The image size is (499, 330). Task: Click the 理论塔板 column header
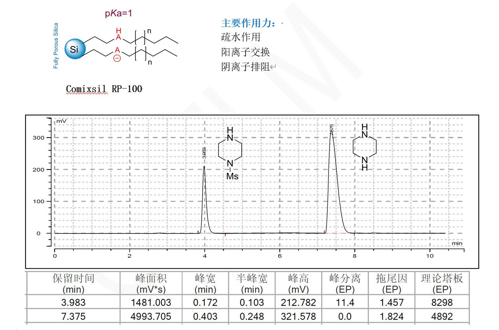pyautogui.click(x=442, y=283)
